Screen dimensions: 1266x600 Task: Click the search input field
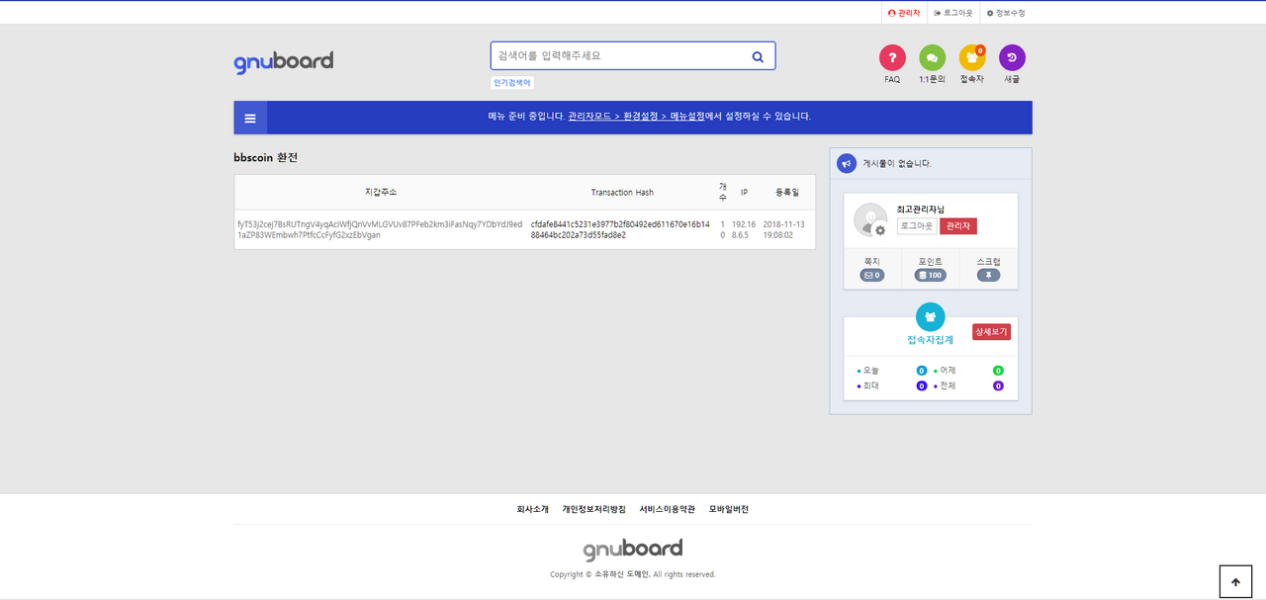(618, 56)
